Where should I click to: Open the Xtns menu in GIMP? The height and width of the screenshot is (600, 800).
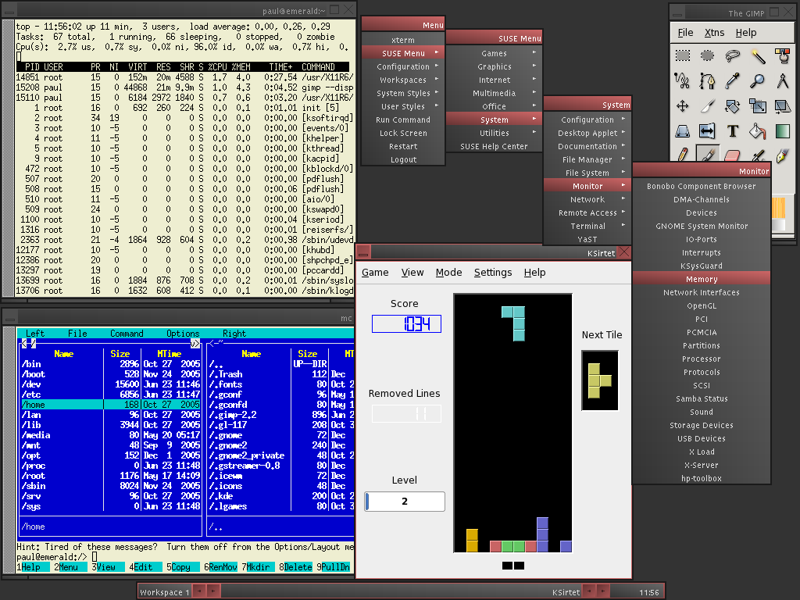pos(714,33)
